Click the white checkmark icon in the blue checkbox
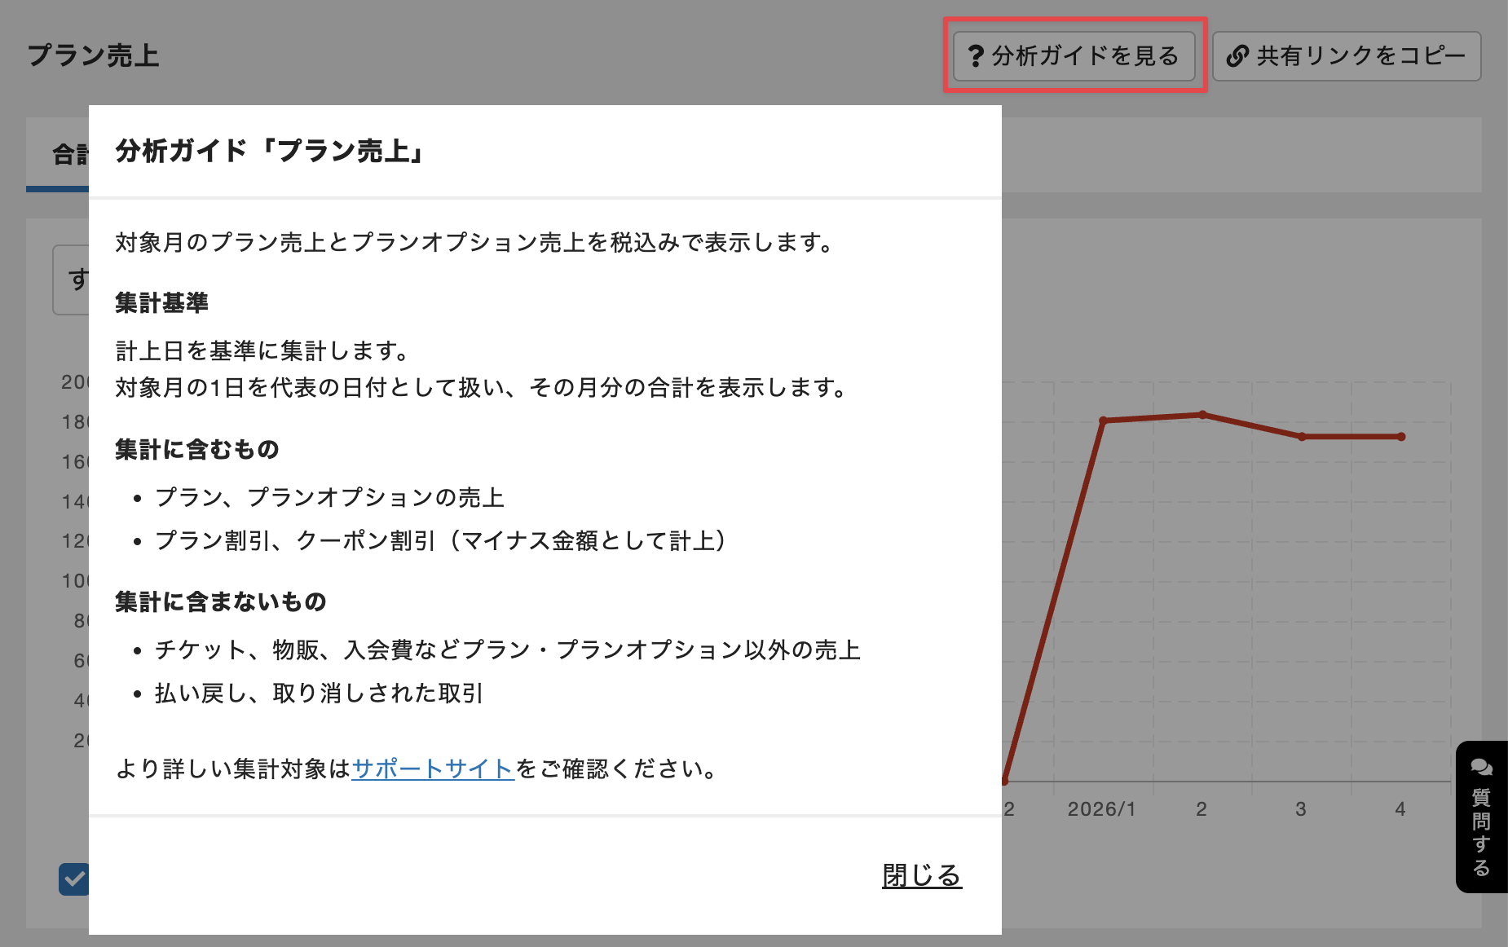Image resolution: width=1508 pixels, height=947 pixels. point(74,879)
